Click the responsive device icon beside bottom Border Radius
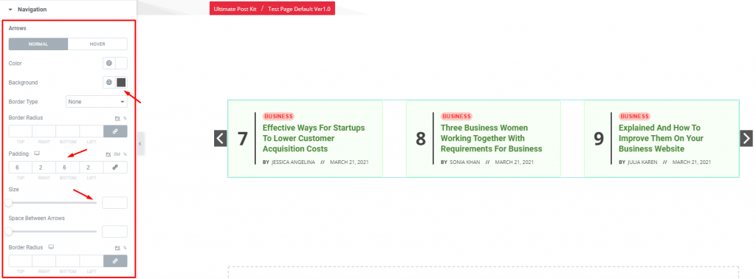 [51, 247]
